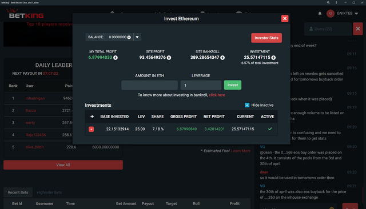Click the Ethereum icon in Balance field

coord(129,37)
